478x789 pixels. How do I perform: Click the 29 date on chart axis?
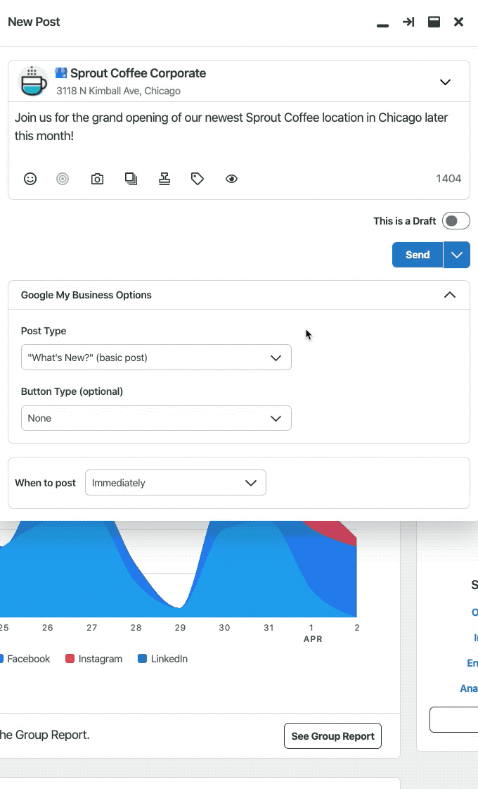[180, 628]
